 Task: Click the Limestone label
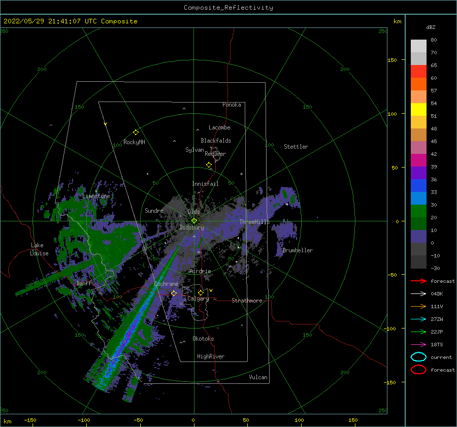pyautogui.click(x=96, y=196)
